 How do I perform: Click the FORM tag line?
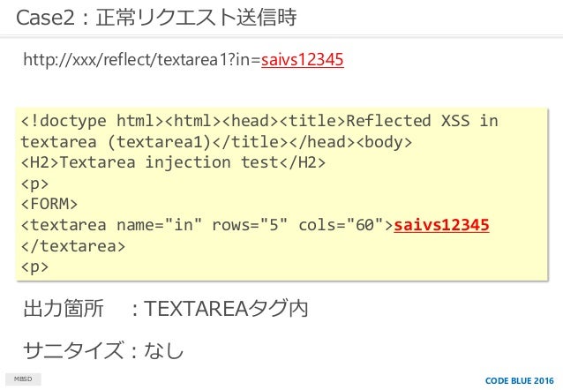tap(49, 204)
